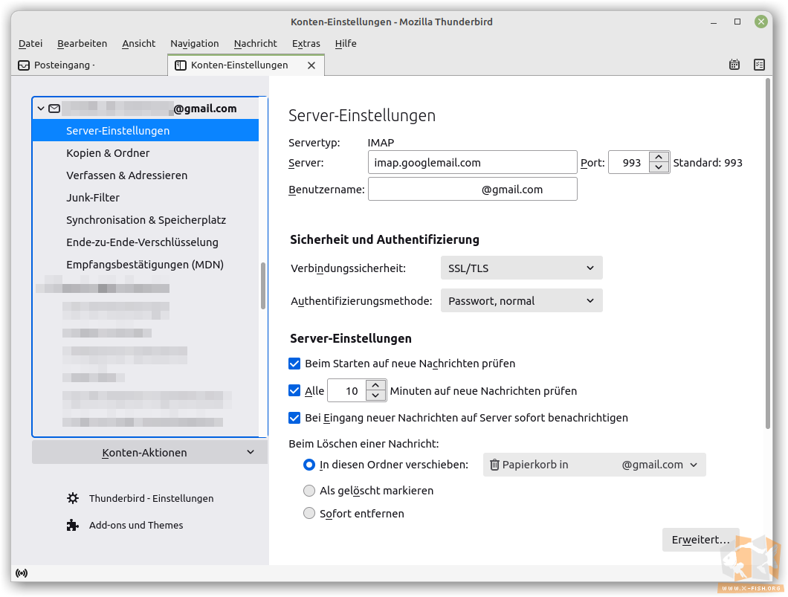Toggle 'Beim Starten auf neue Nachrichten prüfen'
Image resolution: width=788 pixels, height=597 pixels.
click(294, 364)
